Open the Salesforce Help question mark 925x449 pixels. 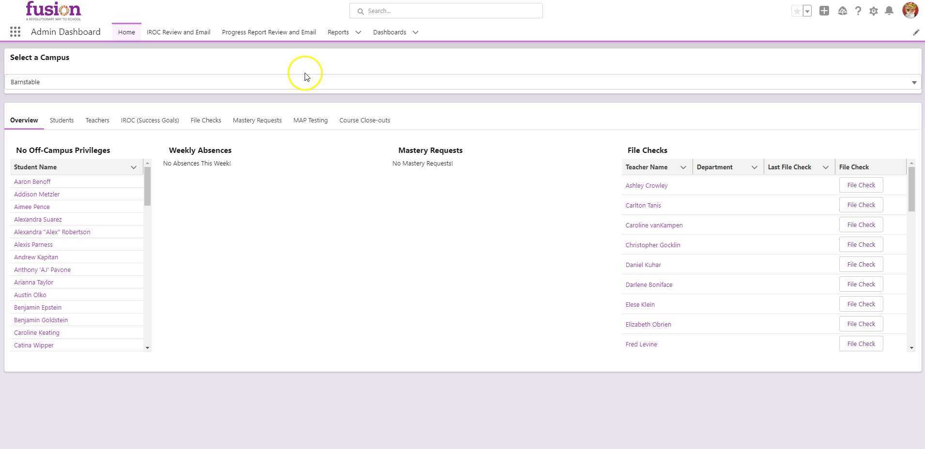[x=858, y=11]
